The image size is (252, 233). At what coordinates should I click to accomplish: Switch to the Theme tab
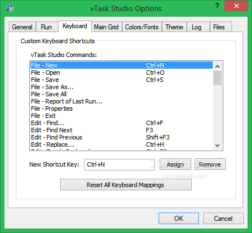(x=174, y=27)
